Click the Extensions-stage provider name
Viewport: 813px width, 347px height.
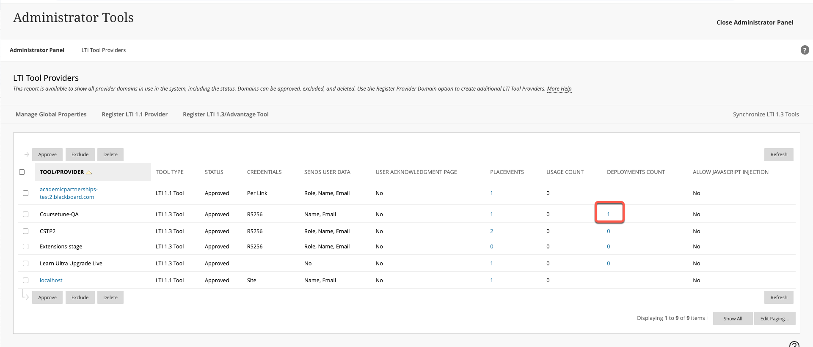click(61, 246)
